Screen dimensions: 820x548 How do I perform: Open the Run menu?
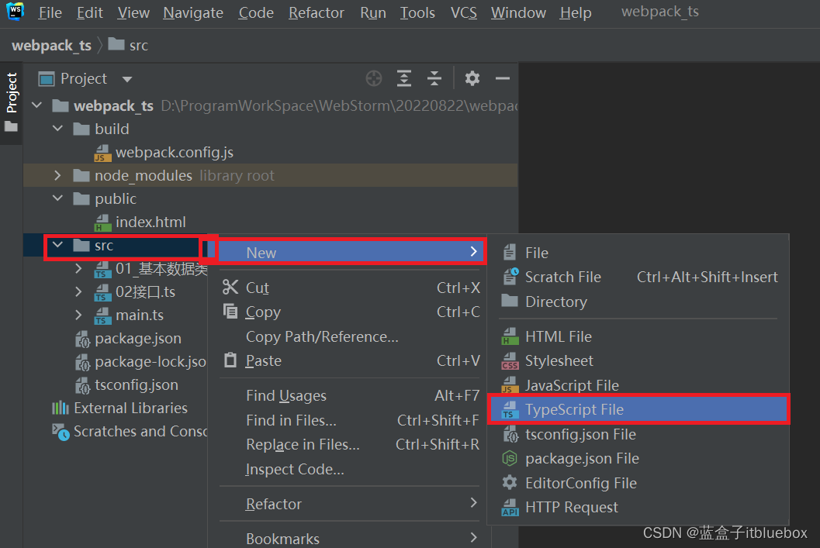(373, 12)
